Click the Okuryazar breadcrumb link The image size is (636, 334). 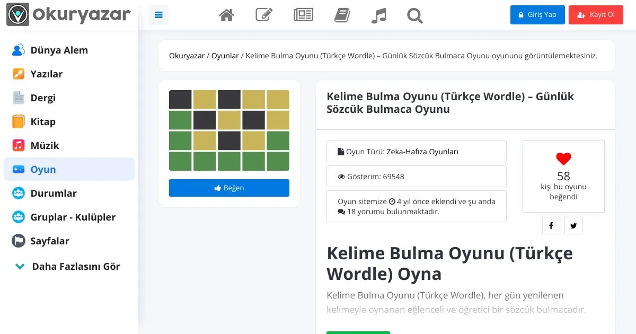coord(187,56)
